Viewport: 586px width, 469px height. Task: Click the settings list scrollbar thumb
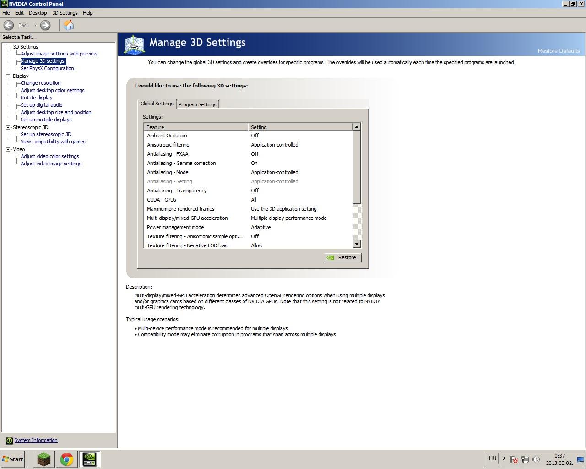(357, 167)
